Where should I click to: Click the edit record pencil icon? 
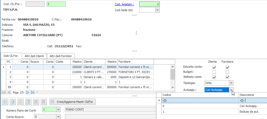tap(13, 102)
